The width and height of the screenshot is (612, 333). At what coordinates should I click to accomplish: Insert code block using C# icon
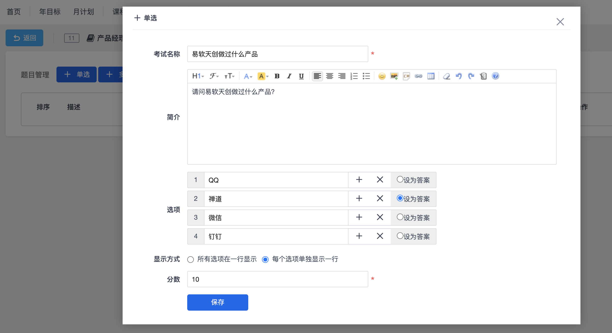(406, 76)
